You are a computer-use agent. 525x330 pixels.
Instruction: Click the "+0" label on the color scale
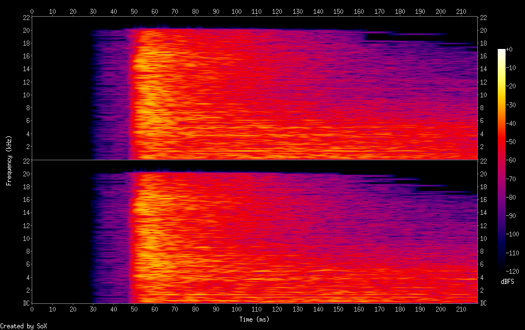509,50
